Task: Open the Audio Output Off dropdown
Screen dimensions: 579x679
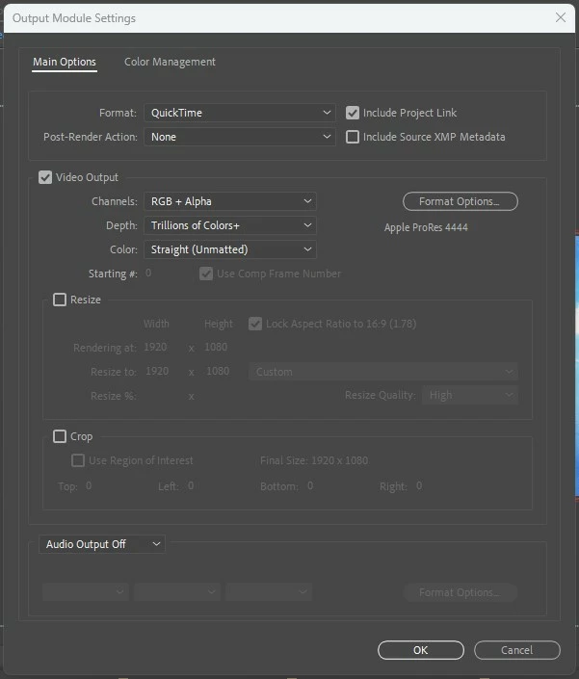Action: pos(102,544)
